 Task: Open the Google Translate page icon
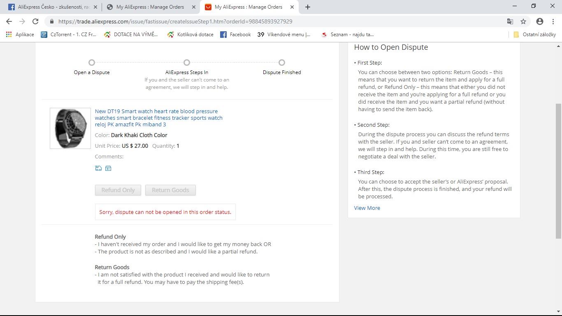pos(510,21)
